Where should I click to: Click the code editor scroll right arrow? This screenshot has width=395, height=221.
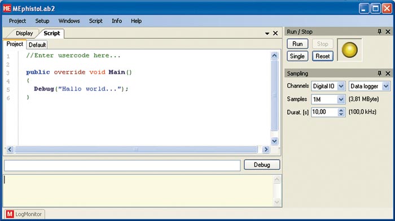[266, 150]
